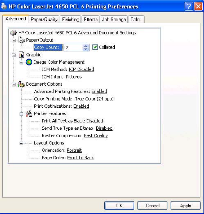The image size is (204, 214).
Task: Select the Printer Features label
Action: pyautogui.click(x=50, y=114)
